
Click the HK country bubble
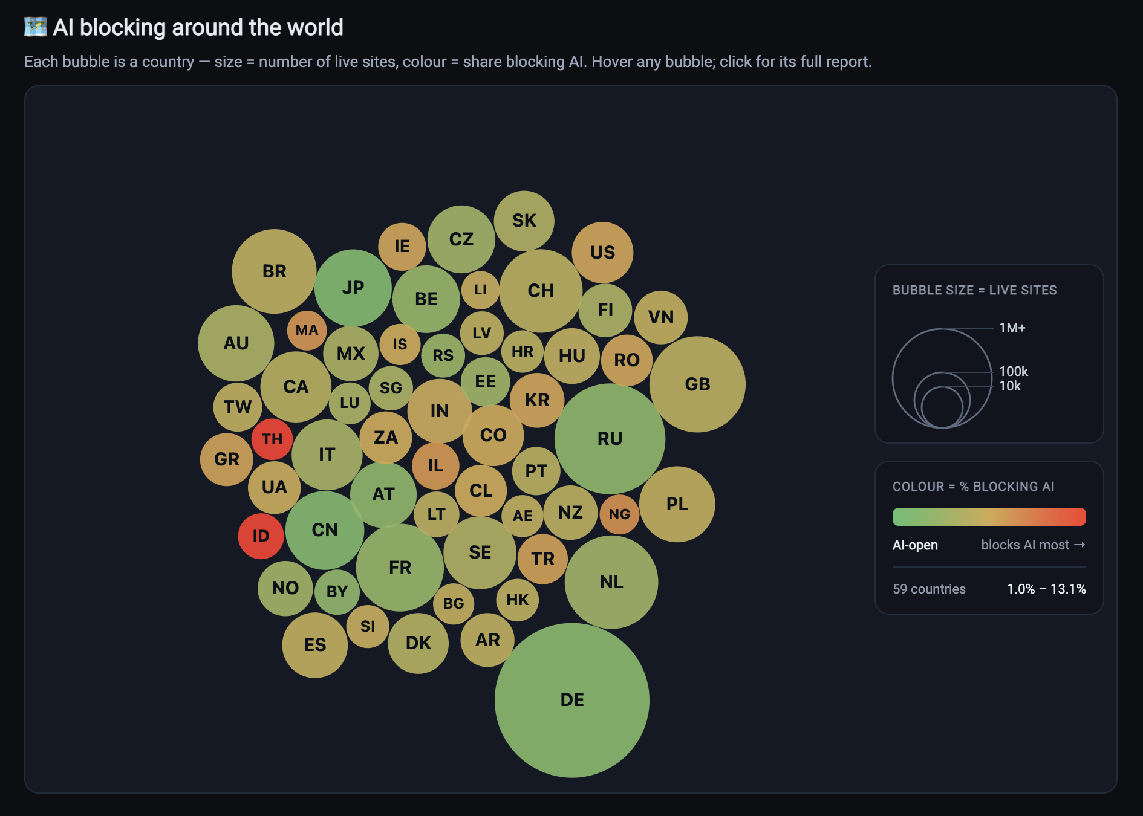pyautogui.click(x=518, y=600)
